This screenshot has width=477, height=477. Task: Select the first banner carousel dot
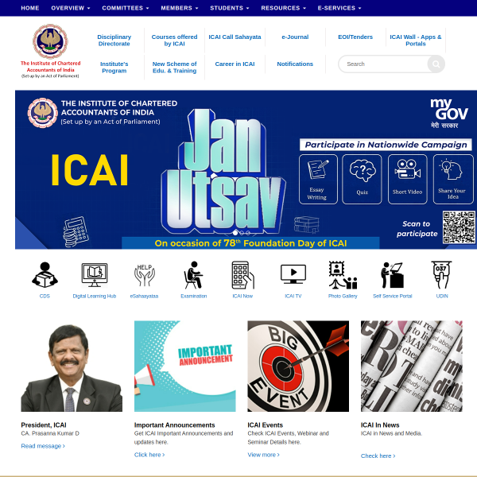[235, 233]
